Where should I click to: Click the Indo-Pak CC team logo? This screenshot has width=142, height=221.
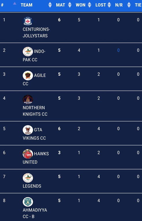[28, 51]
